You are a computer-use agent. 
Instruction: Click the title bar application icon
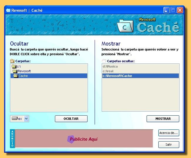8,10
